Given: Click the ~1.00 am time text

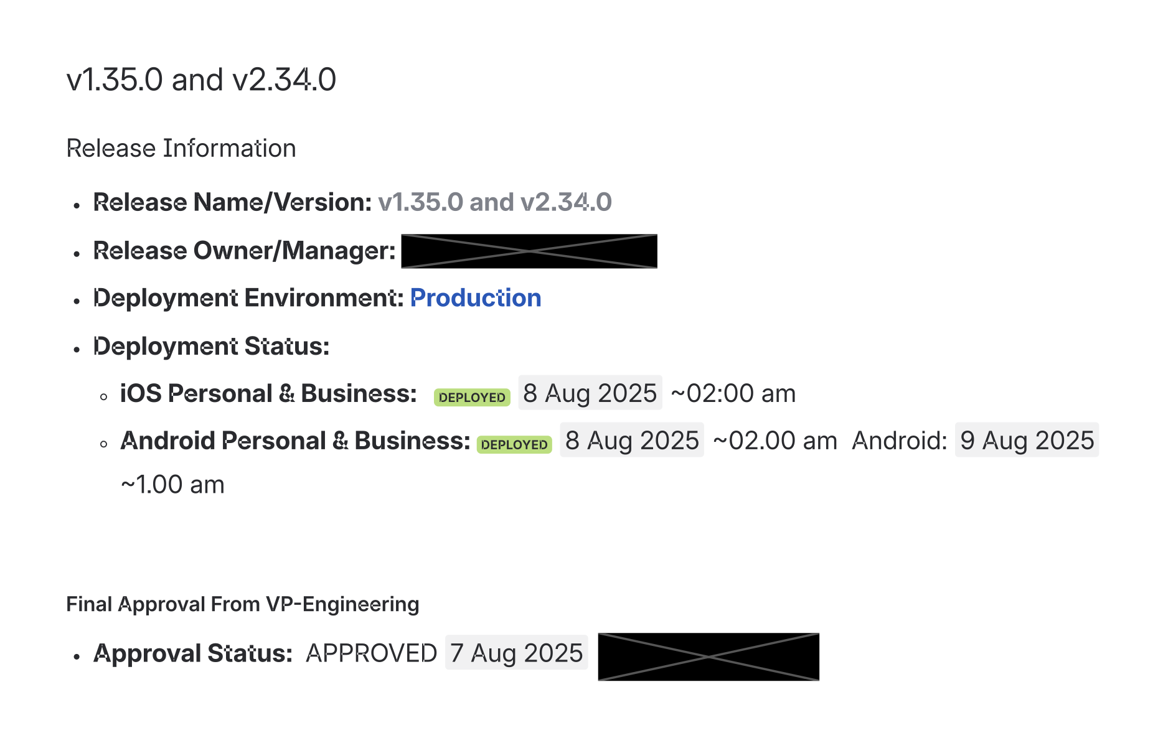Looking at the screenshot, I should click(172, 485).
